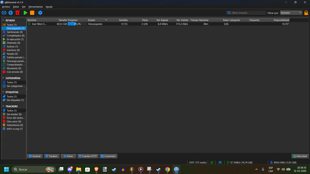
Task: Select the Comprobando filter
Action: [14, 65]
